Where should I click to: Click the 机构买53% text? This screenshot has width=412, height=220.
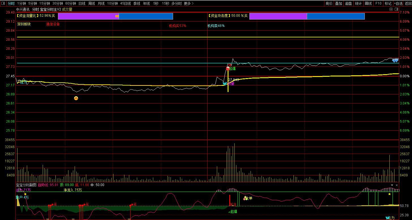pos(178,26)
